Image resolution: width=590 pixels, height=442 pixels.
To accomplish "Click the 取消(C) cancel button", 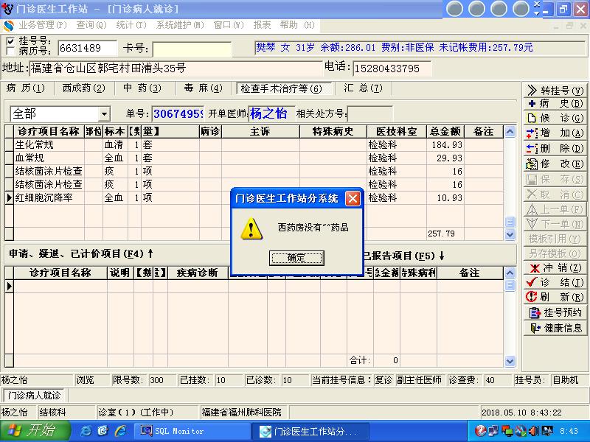I will (x=555, y=194).
